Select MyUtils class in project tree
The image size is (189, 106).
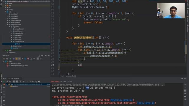tap(15, 48)
